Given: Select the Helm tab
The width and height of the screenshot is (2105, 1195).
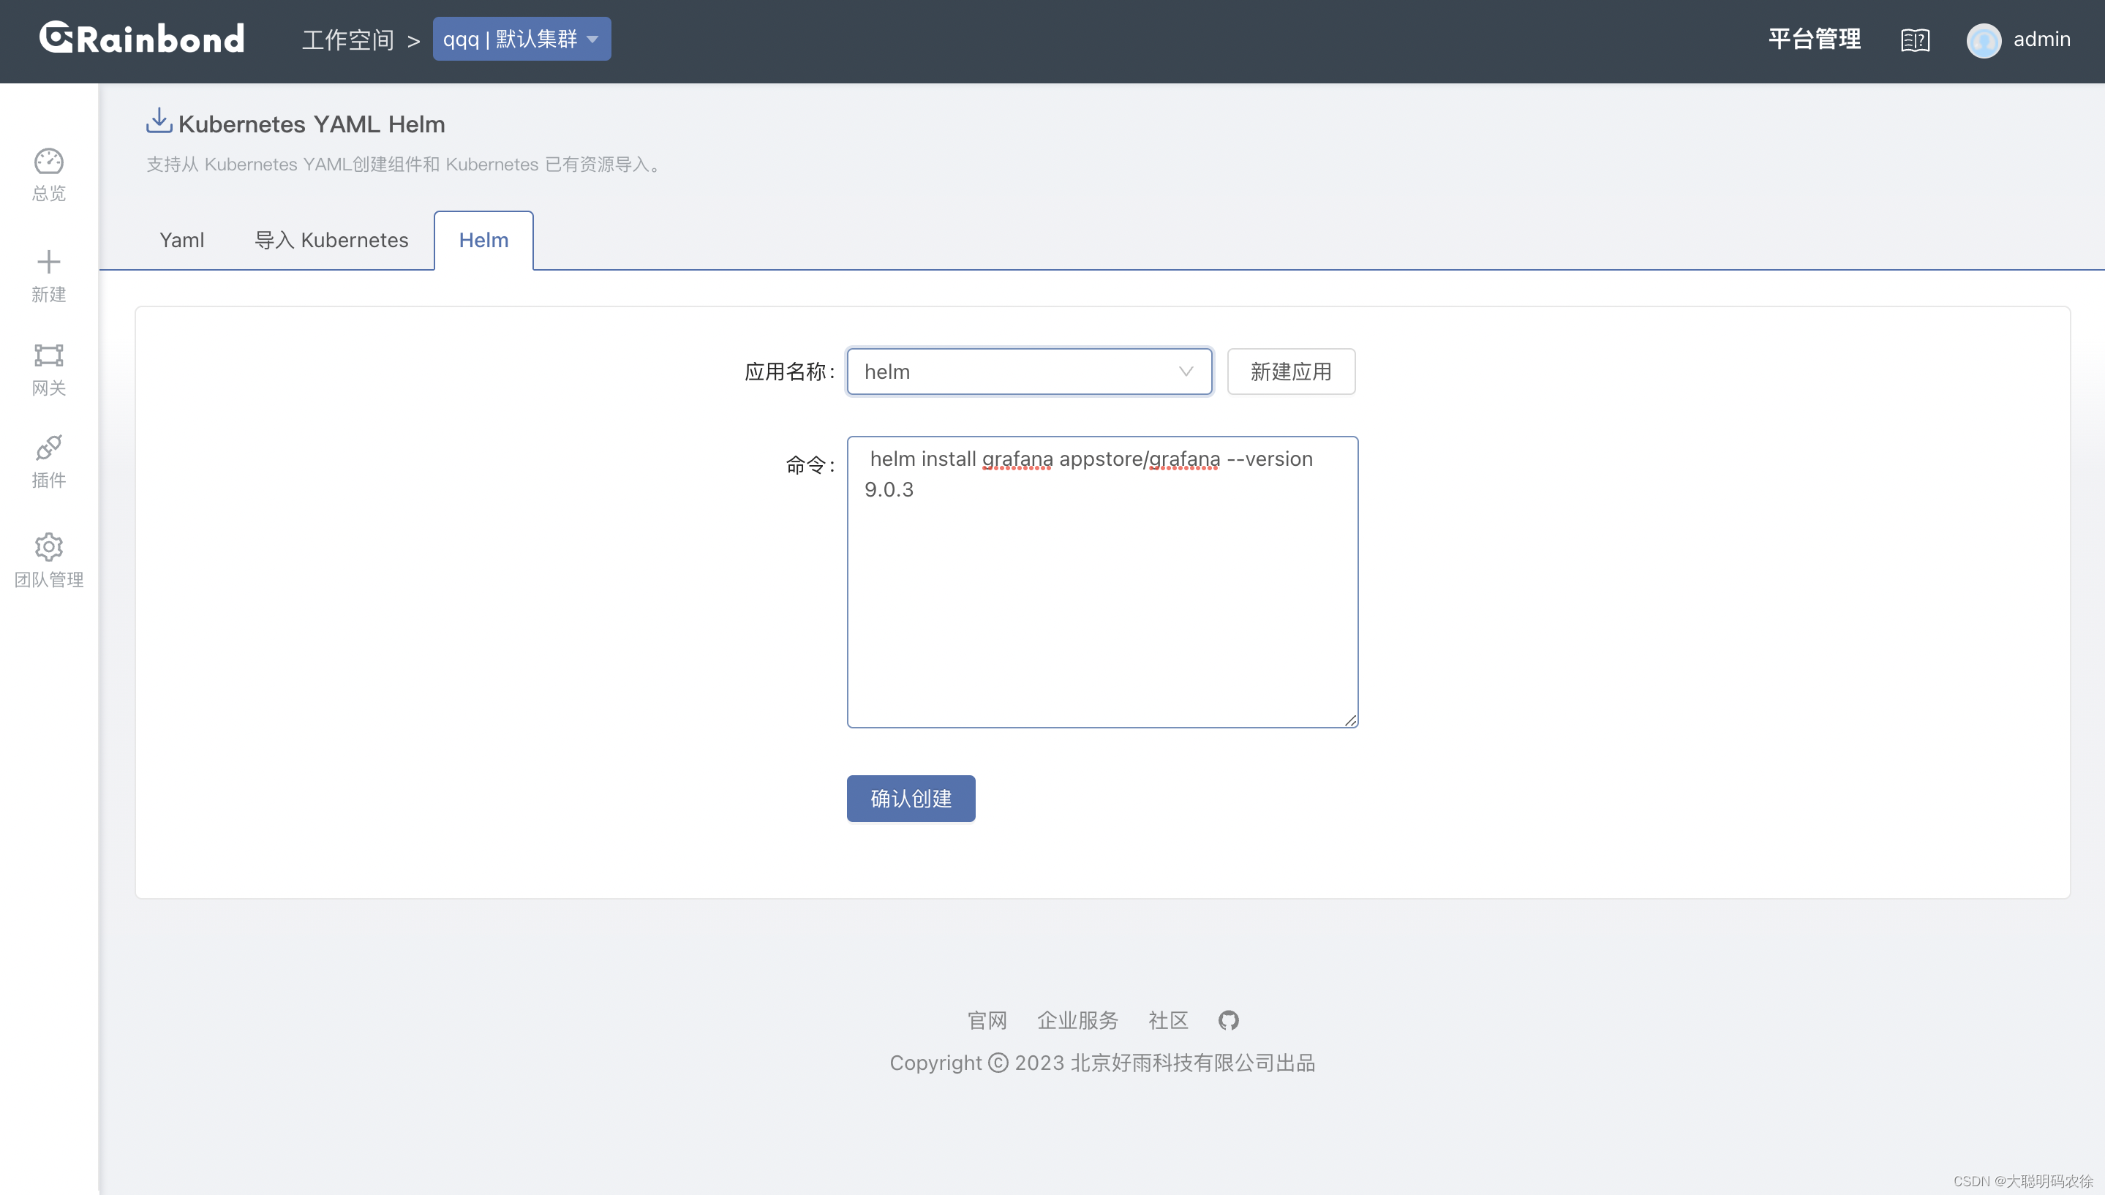Looking at the screenshot, I should (x=483, y=241).
